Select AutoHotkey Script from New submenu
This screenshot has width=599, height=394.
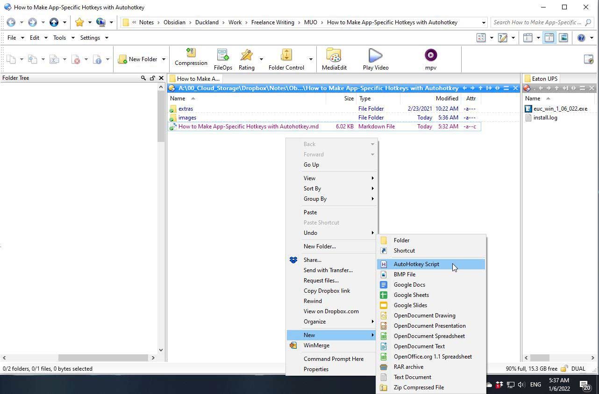416,264
